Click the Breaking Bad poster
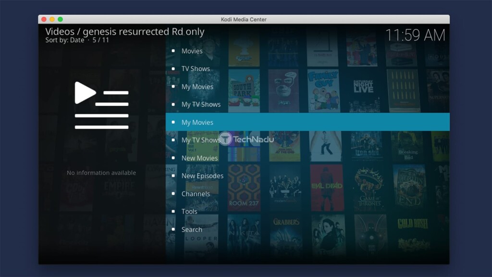The image size is (492, 277). coord(407,146)
